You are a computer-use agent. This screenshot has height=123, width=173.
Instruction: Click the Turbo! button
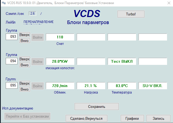point(131,14)
